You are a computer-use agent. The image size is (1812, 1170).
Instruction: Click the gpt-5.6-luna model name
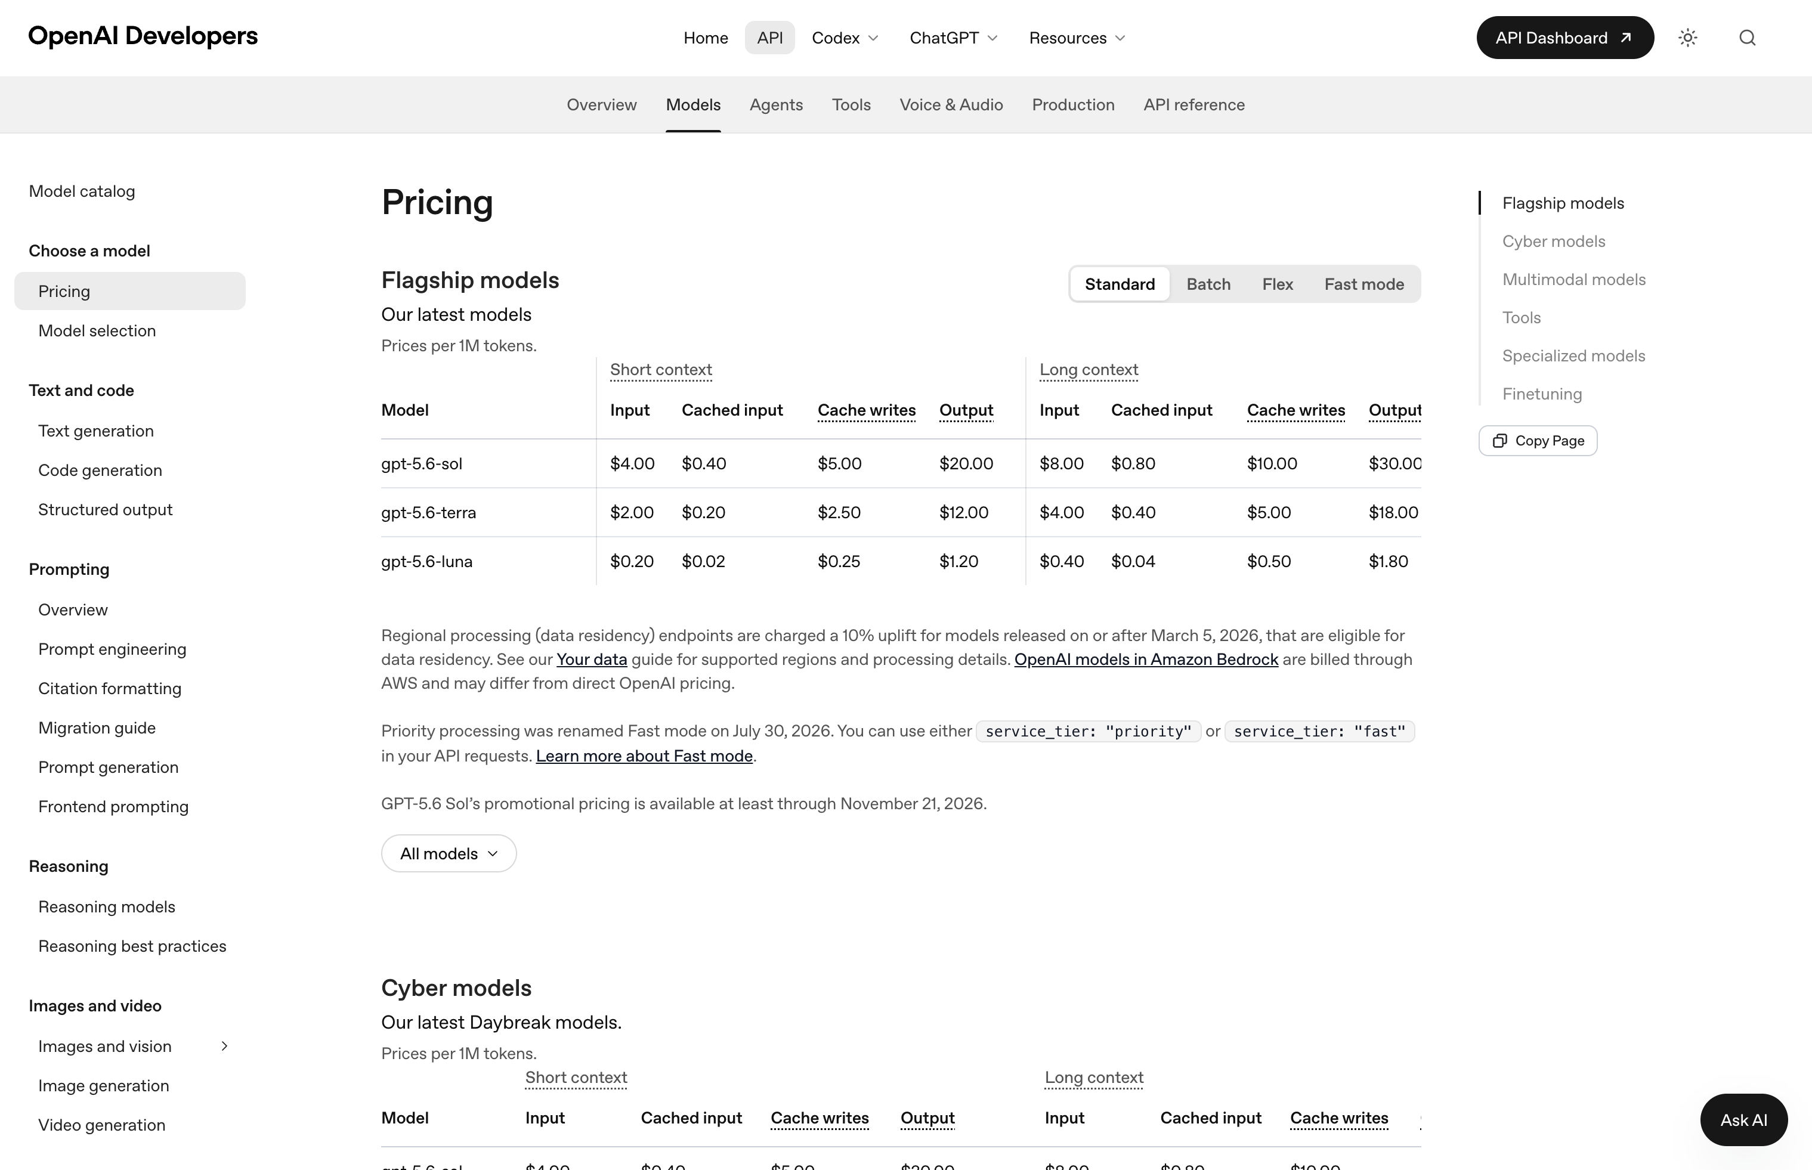[427, 562]
